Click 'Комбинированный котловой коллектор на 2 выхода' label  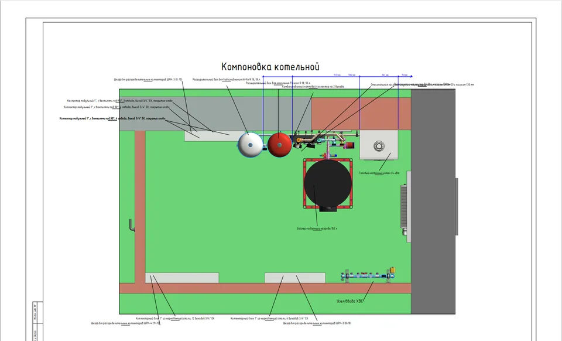(x=313, y=86)
